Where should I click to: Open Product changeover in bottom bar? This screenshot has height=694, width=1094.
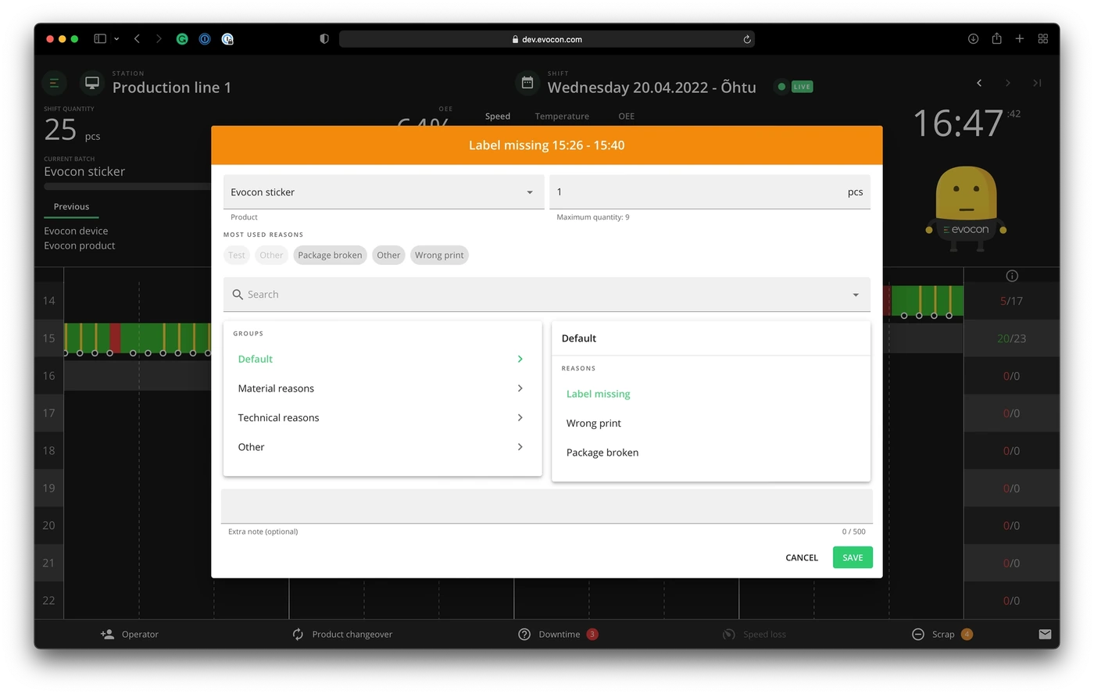pos(342,634)
